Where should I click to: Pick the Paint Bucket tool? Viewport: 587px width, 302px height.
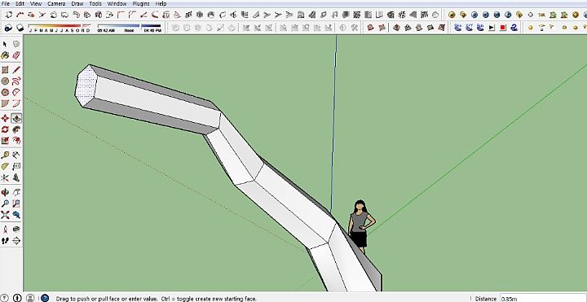point(5,55)
